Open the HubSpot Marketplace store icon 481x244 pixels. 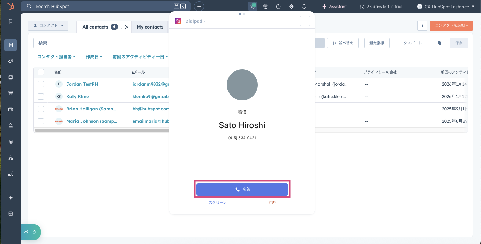click(x=265, y=6)
